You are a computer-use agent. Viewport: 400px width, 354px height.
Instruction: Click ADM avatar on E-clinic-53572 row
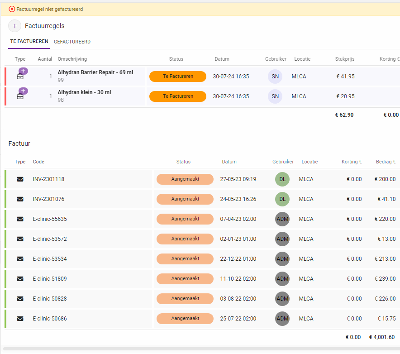tap(282, 239)
